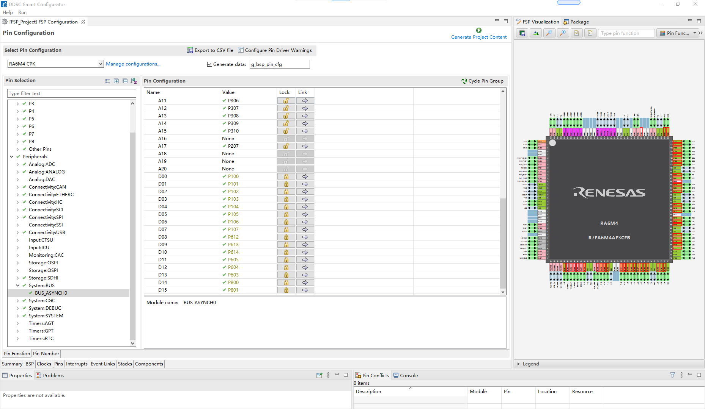Expand the Timers:GPT tree node

[x=18, y=331]
